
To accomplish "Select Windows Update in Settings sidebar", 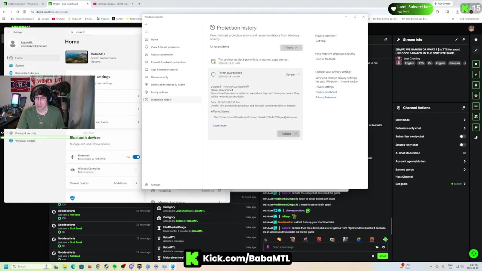I will pyautogui.click(x=25, y=141).
